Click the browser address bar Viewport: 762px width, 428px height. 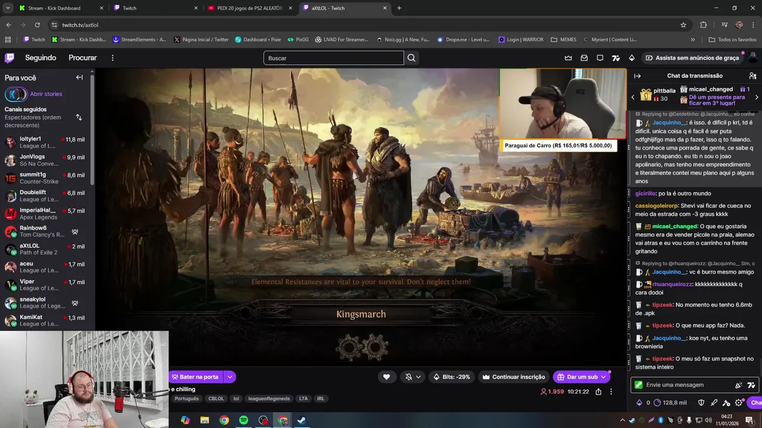[369, 25]
